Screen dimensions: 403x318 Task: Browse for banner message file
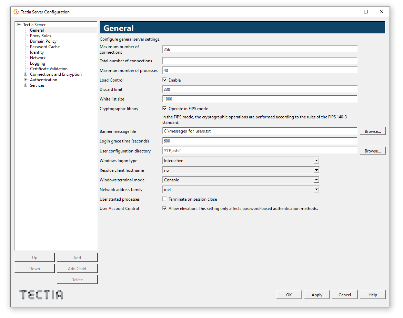tap(373, 131)
